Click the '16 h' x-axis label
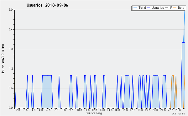This screenshot has height=116, width=188. [x=125, y=110]
